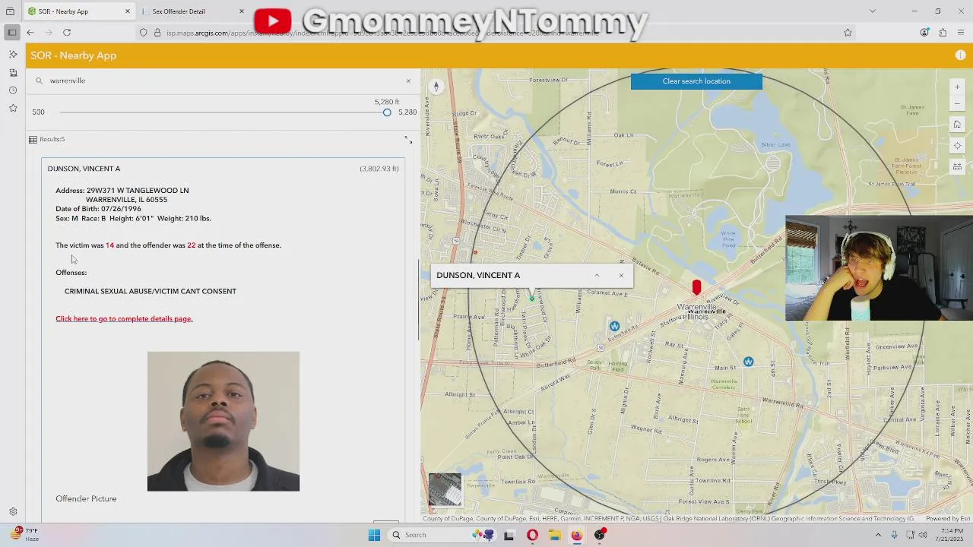Open browser account icon
The height and width of the screenshot is (547, 973).
tap(924, 33)
